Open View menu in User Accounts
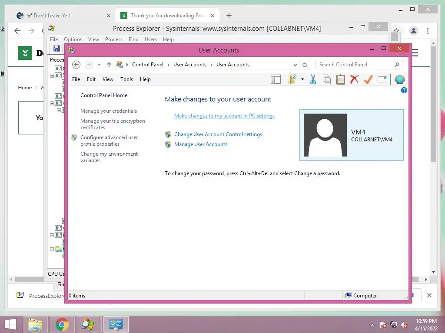The height and width of the screenshot is (333, 445). click(108, 79)
